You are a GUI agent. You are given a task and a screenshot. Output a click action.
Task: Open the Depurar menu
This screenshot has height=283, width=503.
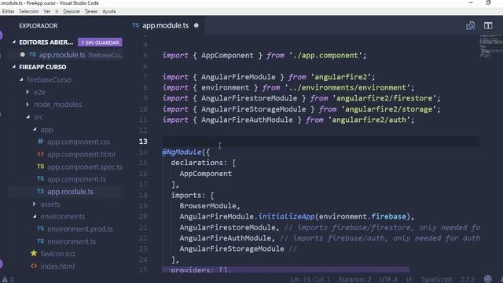(x=72, y=11)
